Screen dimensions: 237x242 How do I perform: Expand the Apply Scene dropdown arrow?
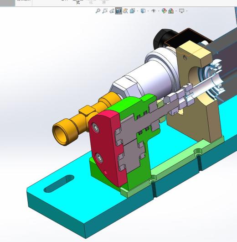pos(176,11)
